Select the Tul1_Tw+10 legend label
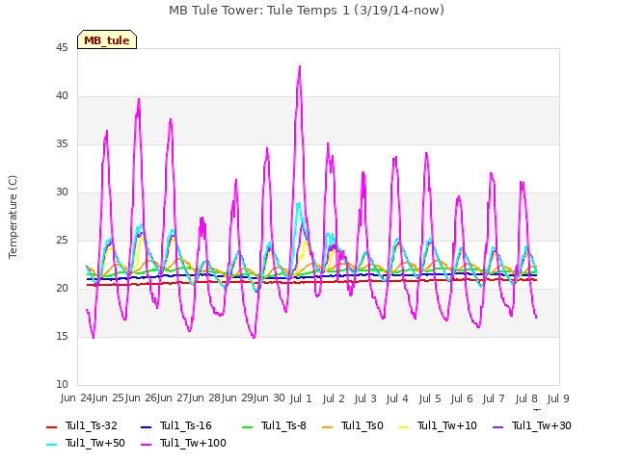Viewport: 617px width, 462px height. (447, 425)
